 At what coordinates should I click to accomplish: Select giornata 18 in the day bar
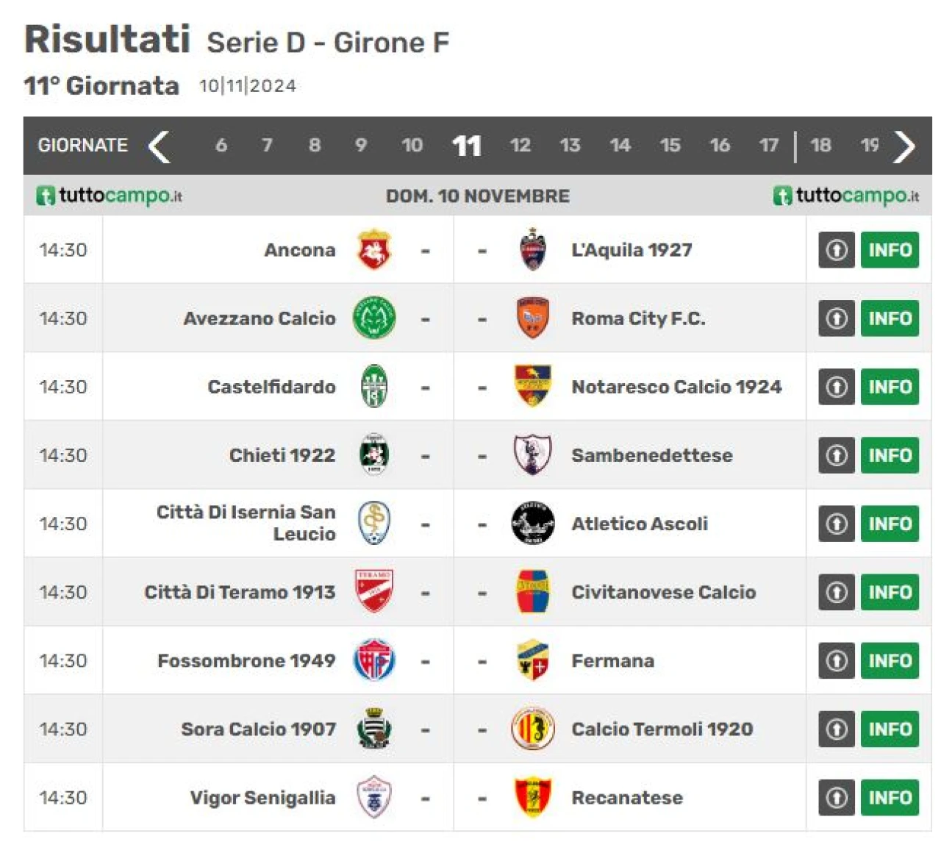pos(821,146)
